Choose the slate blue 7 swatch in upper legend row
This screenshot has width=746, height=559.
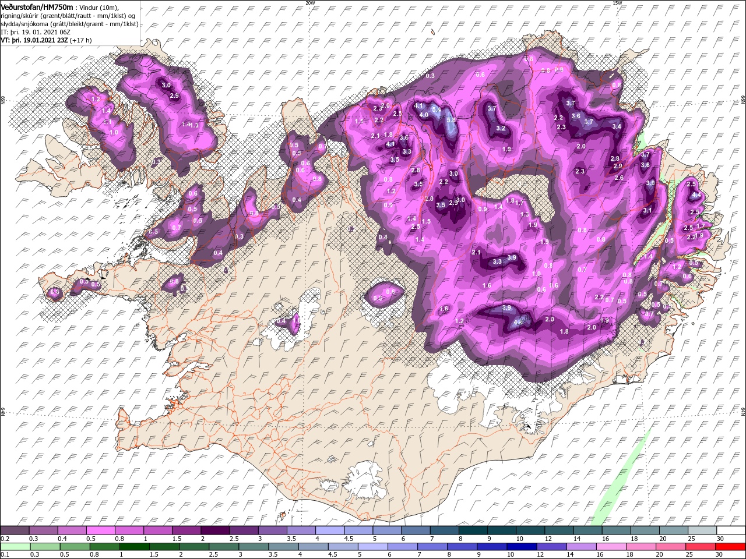(444, 531)
